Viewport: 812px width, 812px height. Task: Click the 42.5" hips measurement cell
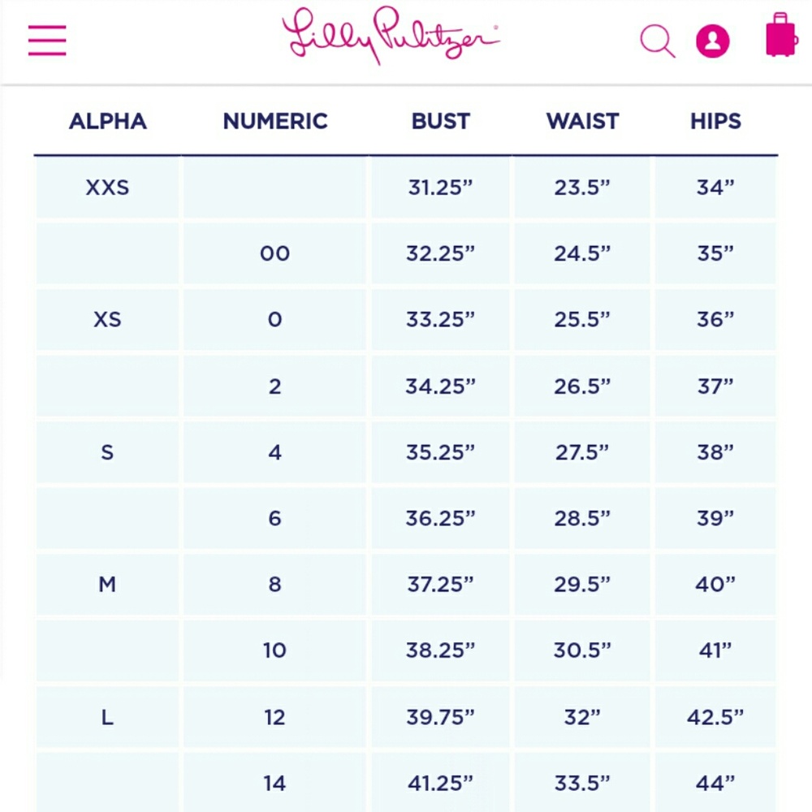coord(715,717)
